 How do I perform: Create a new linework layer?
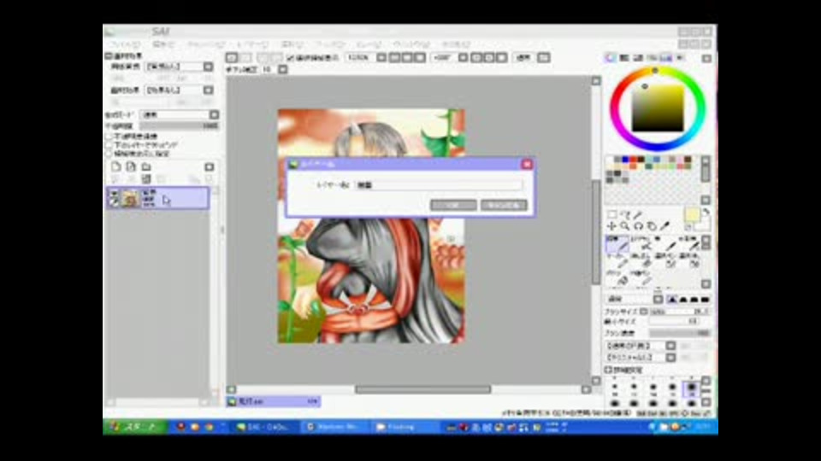click(131, 166)
